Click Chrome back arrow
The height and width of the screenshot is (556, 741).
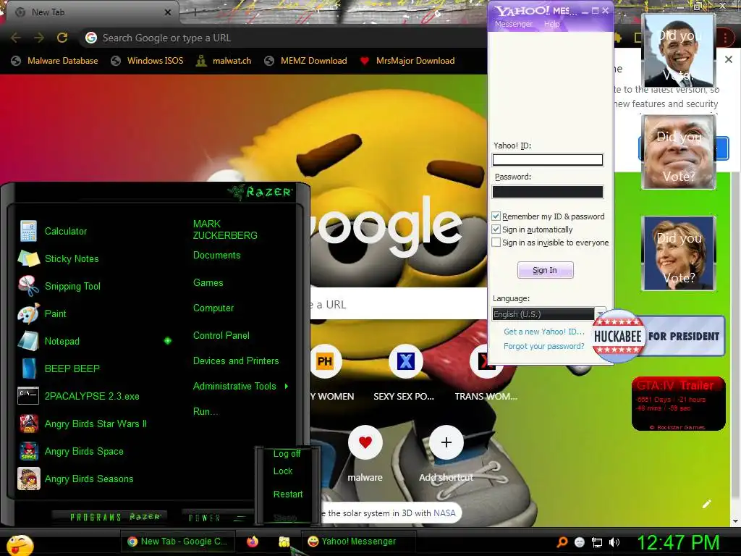coord(16,38)
